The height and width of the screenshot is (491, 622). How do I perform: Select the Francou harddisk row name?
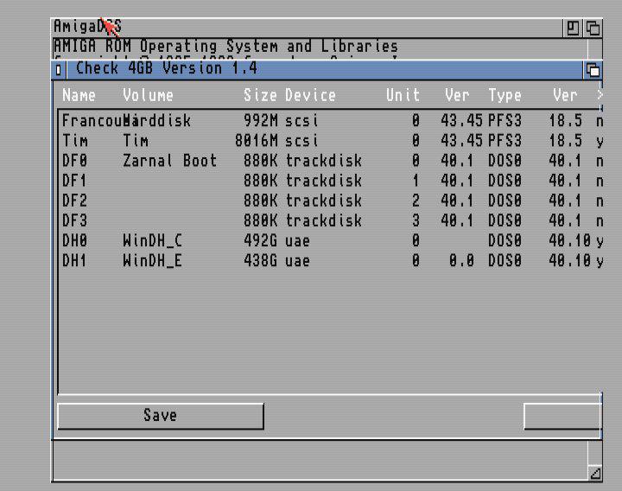[92, 120]
